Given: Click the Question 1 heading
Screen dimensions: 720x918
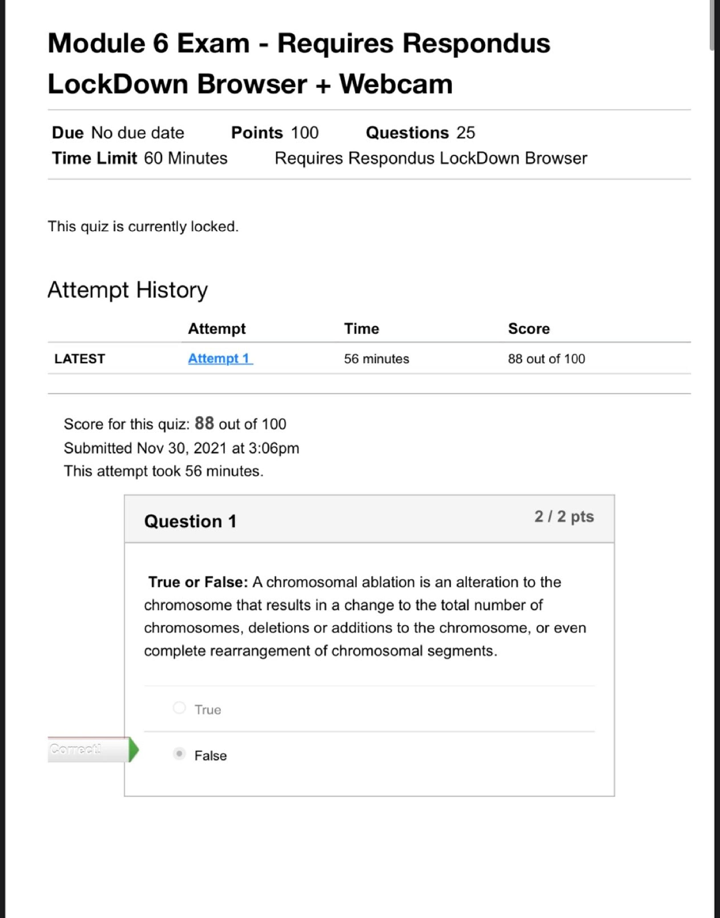Looking at the screenshot, I should [x=190, y=521].
